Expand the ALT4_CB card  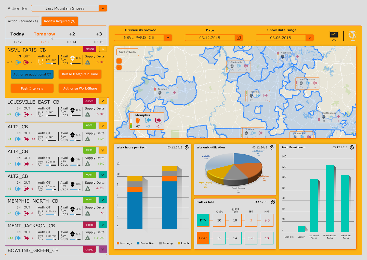tap(103, 150)
